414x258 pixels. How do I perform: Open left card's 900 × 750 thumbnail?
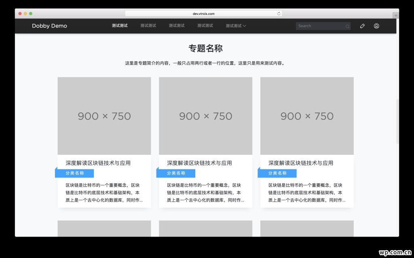104,116
